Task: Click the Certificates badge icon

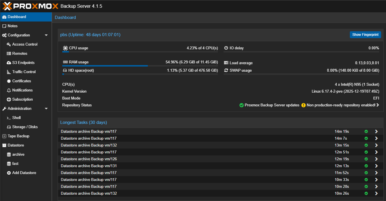Action: pos(9,81)
